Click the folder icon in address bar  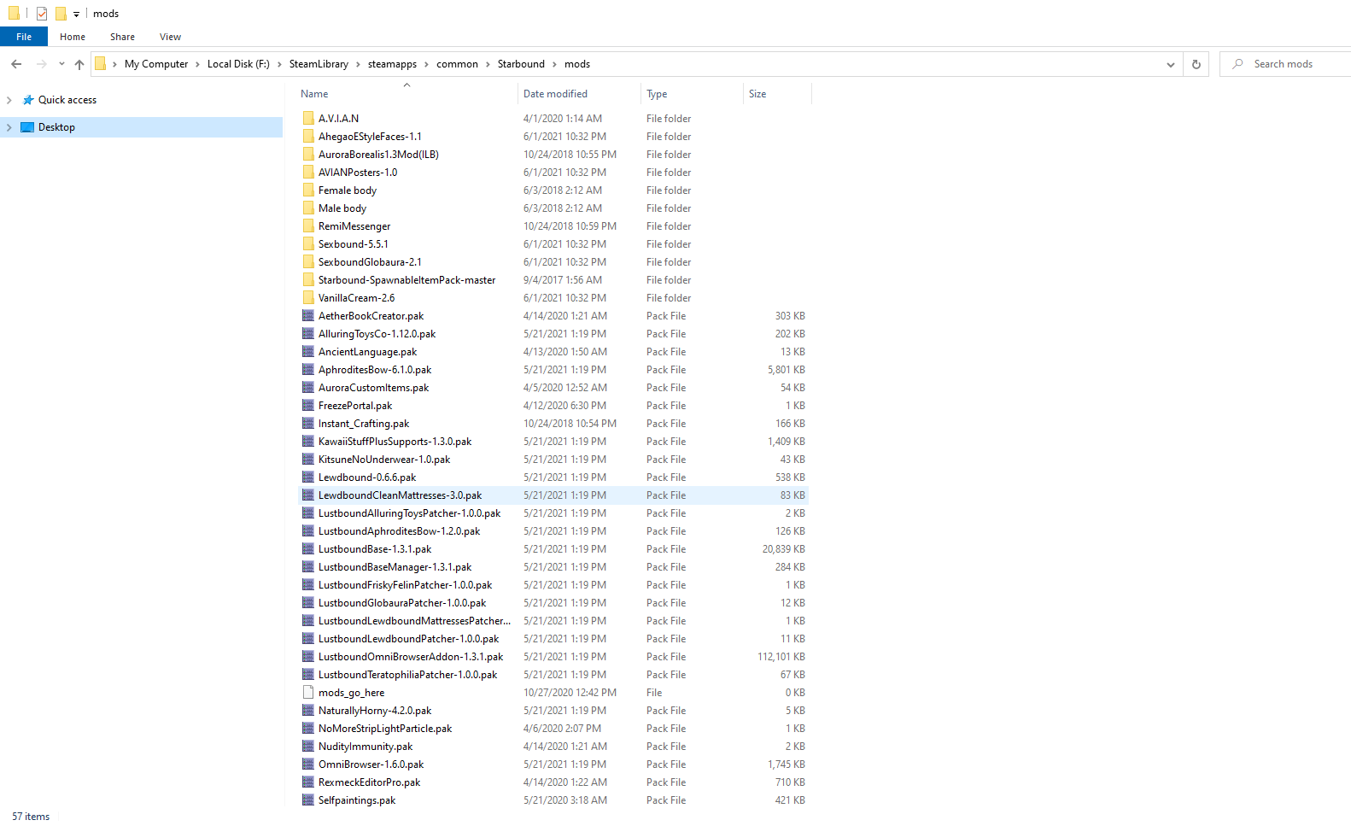point(101,64)
